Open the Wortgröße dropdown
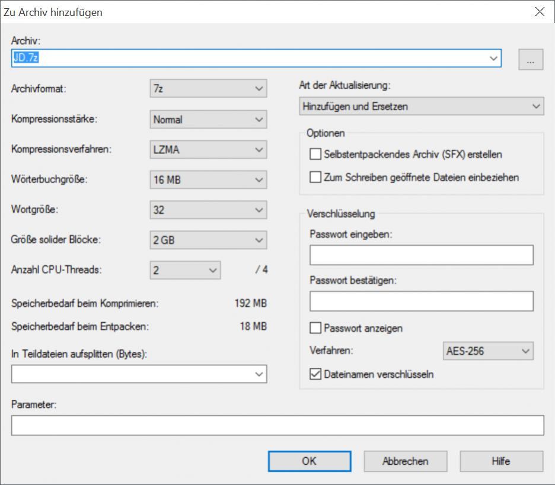This screenshot has height=485, width=555. (x=208, y=210)
